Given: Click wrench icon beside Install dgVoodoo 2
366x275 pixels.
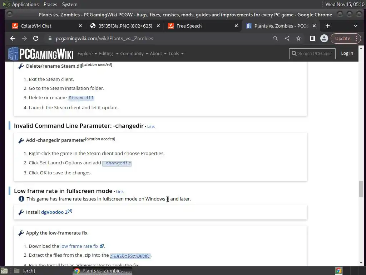Looking at the screenshot, I should (x=21, y=212).
